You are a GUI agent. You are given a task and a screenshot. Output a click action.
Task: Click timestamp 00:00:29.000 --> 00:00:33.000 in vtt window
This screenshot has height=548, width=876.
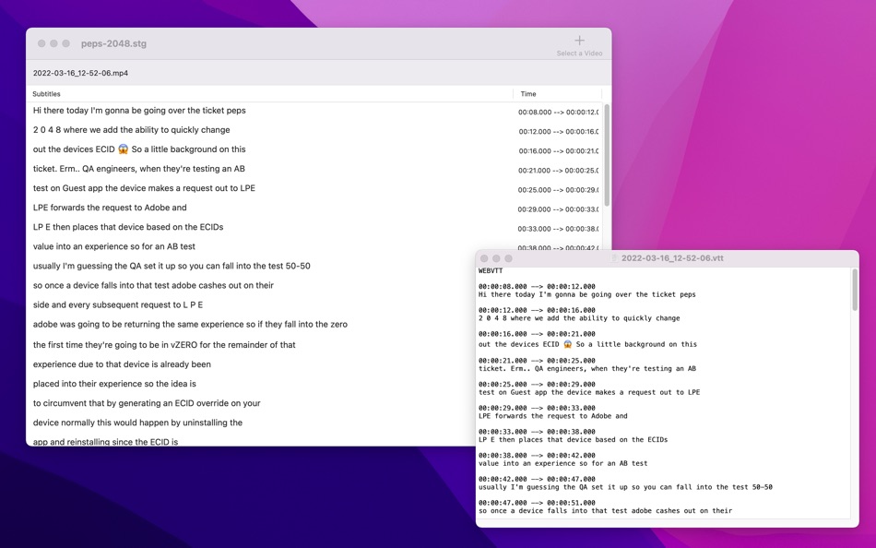pos(537,408)
